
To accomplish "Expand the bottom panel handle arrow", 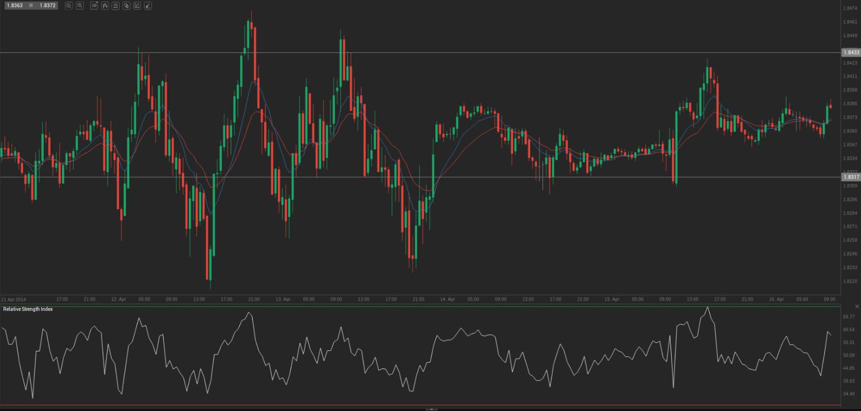I will tap(431, 409).
